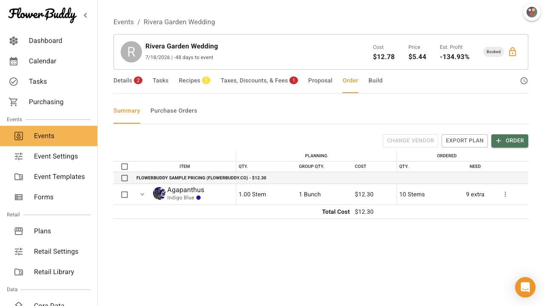Open the Build tab
Image resolution: width=544 pixels, height=306 pixels.
click(375, 80)
